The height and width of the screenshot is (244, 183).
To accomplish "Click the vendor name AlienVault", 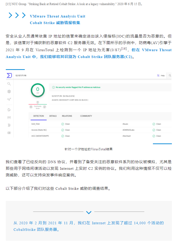I will [x=126, y=136].
